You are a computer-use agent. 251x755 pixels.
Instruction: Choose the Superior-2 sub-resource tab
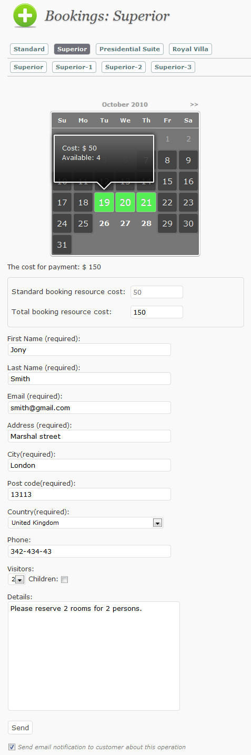124,67
